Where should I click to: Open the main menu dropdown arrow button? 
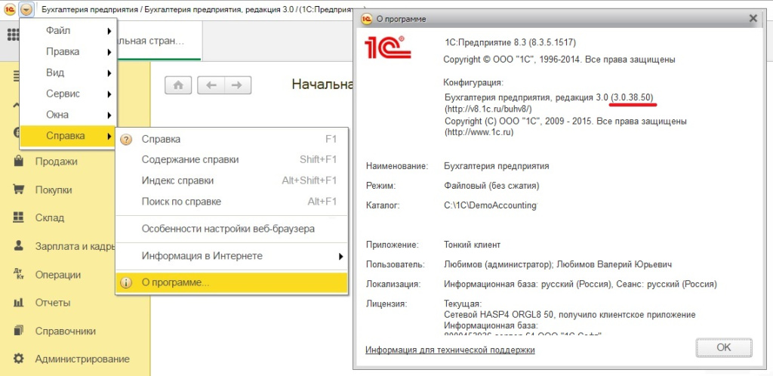tap(26, 9)
